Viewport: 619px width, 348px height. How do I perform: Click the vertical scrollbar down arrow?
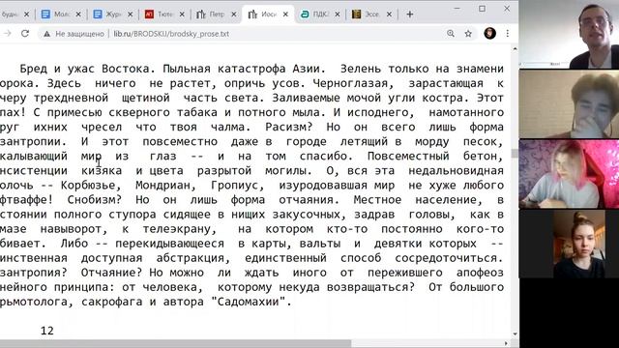point(515,333)
